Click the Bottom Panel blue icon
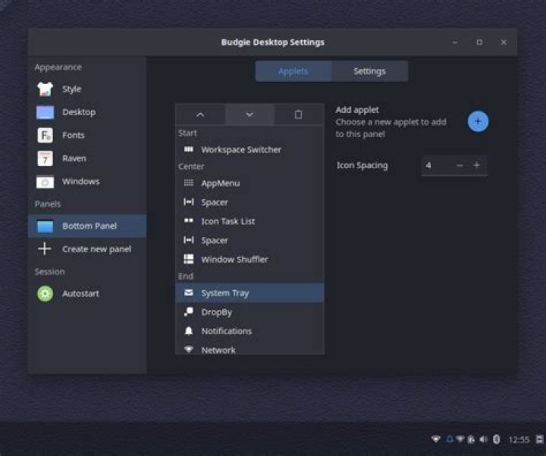546x456 pixels. tap(45, 226)
